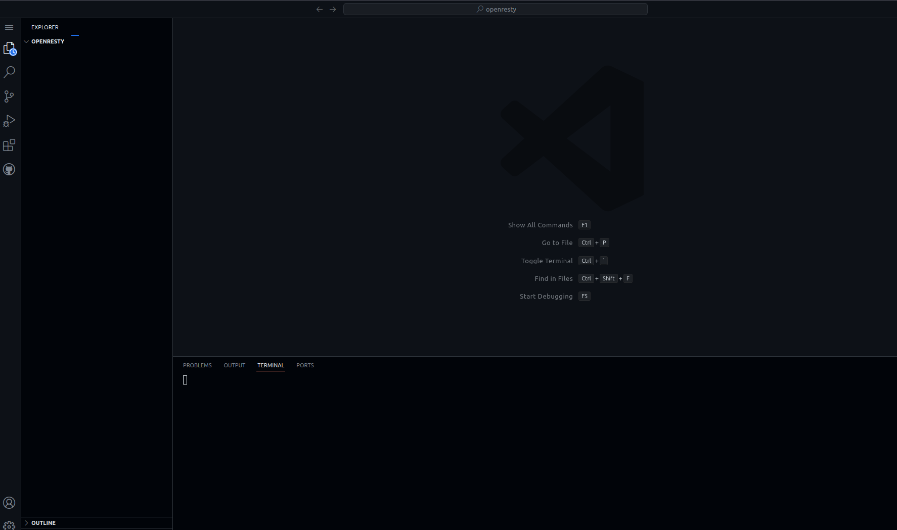Switch to the OUTPUT tab
Screen dimensions: 897x530
click(235, 365)
